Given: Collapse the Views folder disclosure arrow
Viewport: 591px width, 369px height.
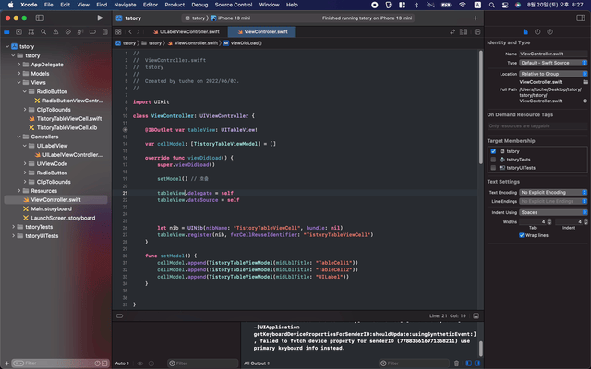Looking at the screenshot, I should 18,82.
